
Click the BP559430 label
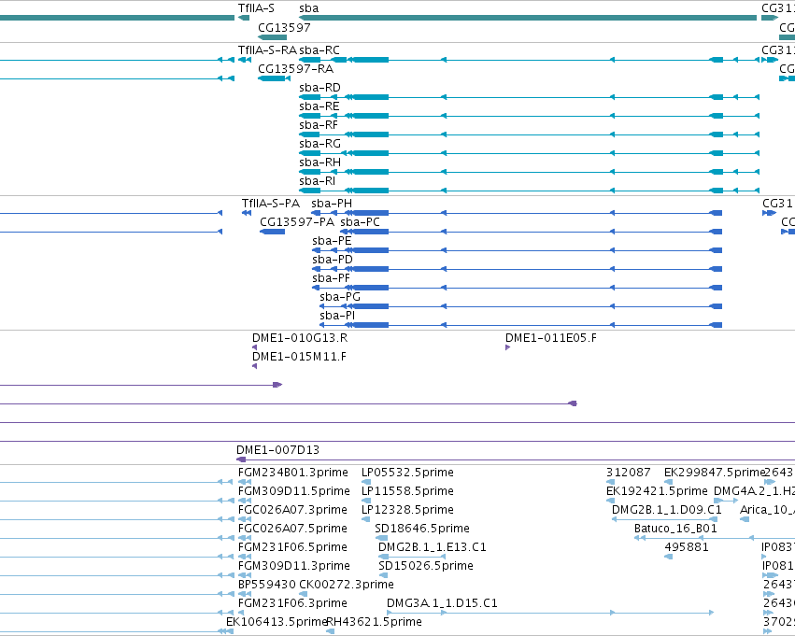266,585
